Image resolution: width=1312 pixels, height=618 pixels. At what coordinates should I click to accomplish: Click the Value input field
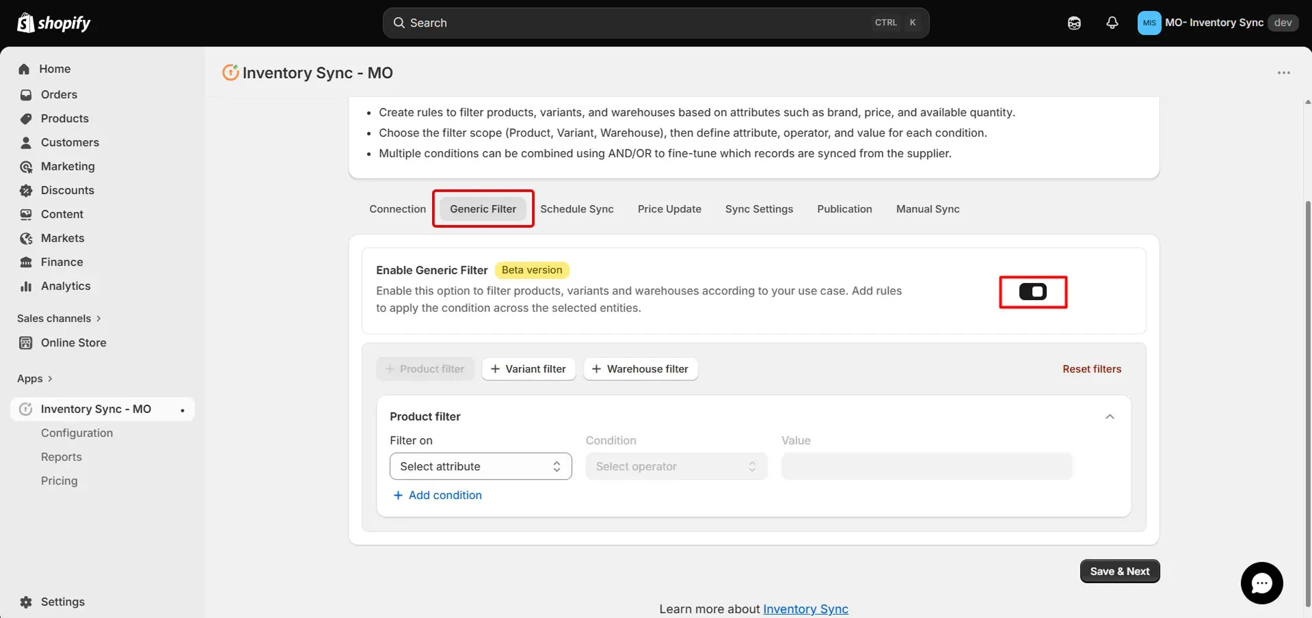[x=926, y=466]
